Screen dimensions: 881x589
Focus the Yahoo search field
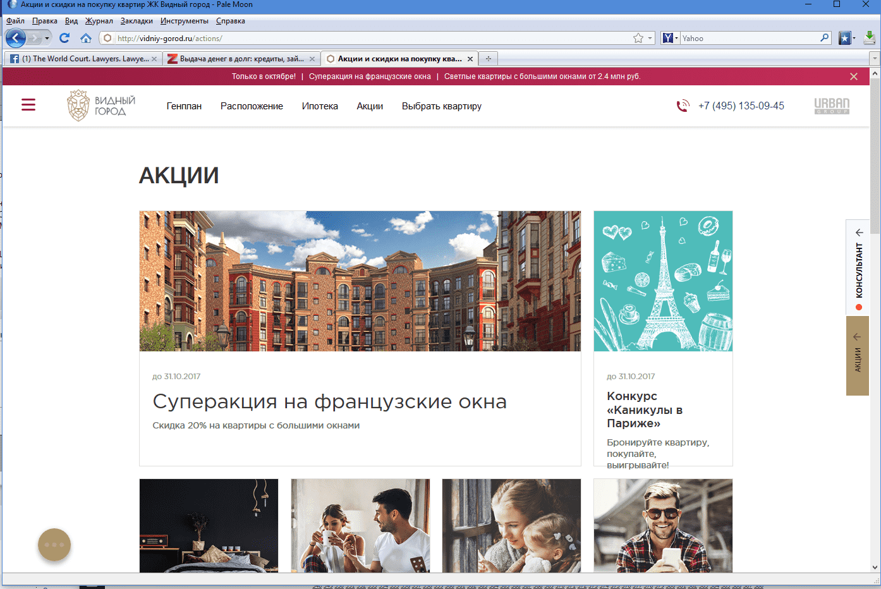(x=750, y=38)
